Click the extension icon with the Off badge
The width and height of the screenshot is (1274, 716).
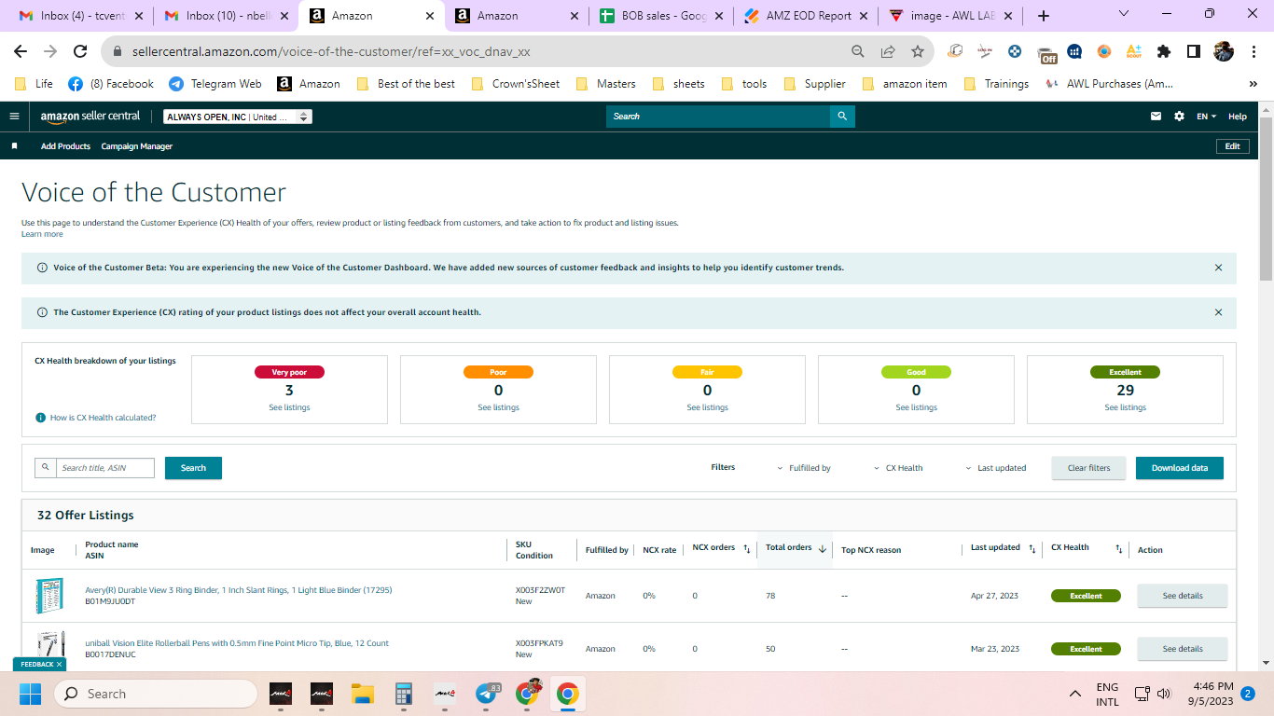coord(1046,53)
